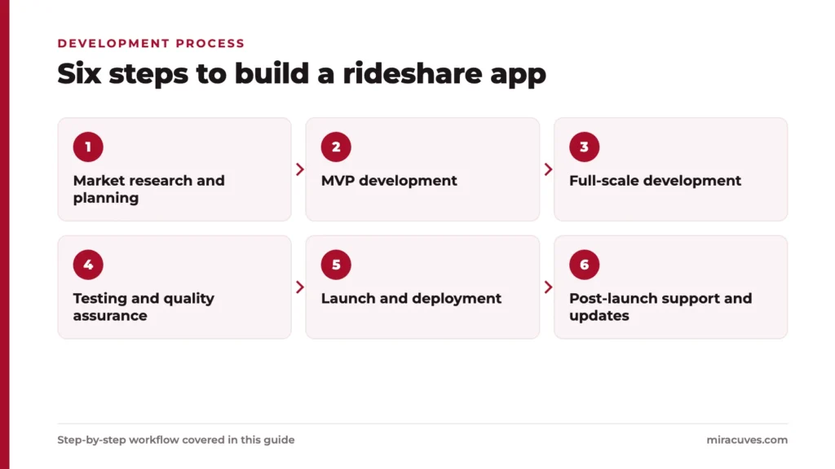Click the arrow between steps 4 and 5

(300, 287)
